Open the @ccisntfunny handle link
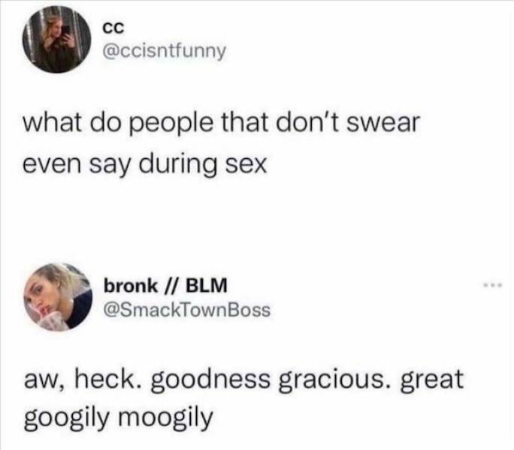 coord(165,51)
